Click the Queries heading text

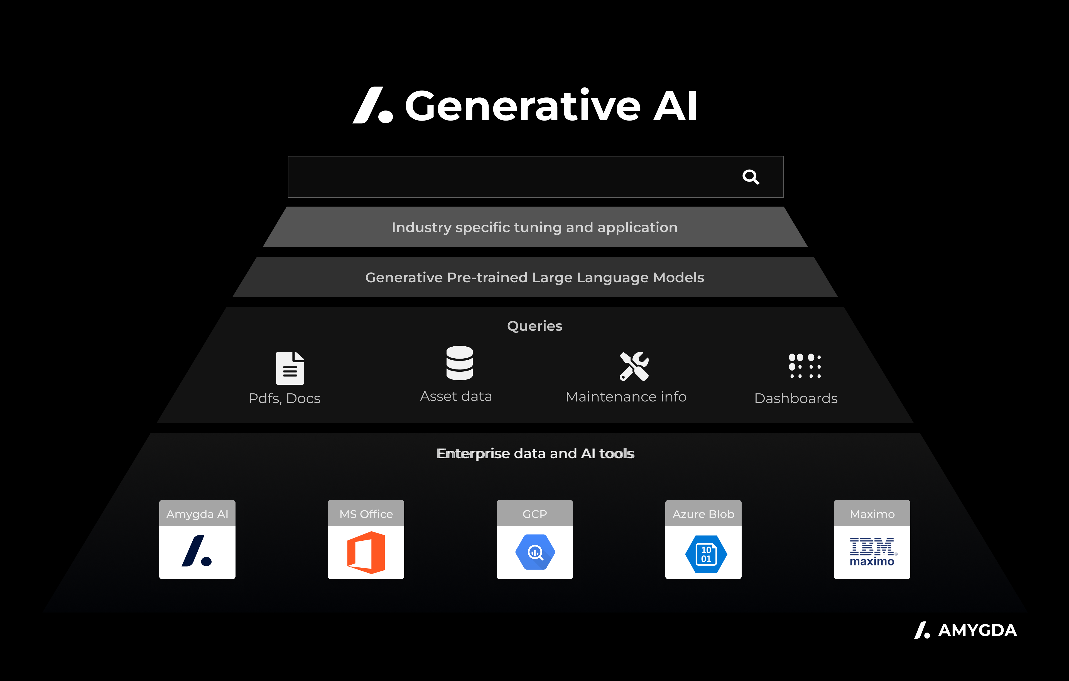pyautogui.click(x=534, y=326)
